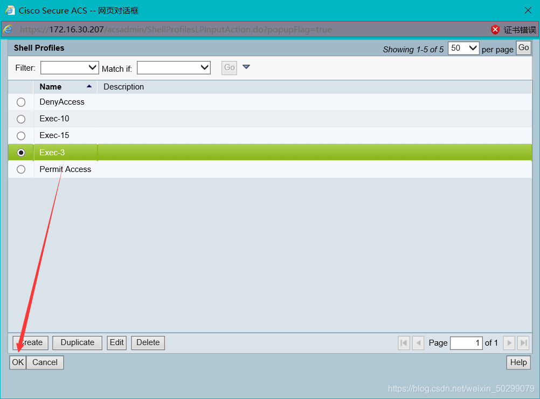Click the address bar URL

click(176, 30)
